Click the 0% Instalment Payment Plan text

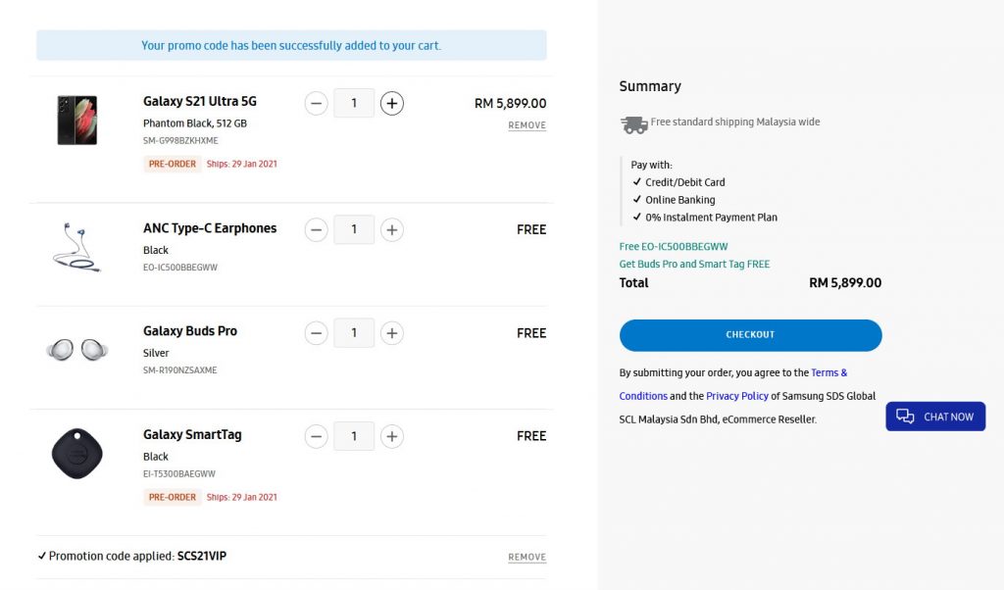coord(712,218)
